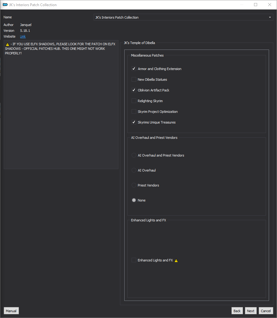The image size is (277, 318).
Task: Click the warning icon in the ELFX description
Action: (x=8, y=44)
